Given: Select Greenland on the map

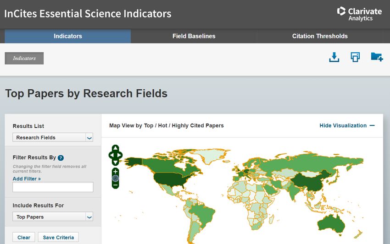Looking at the screenshot, I should point(212,155).
